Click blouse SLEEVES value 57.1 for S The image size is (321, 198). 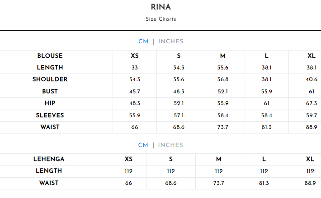click(x=179, y=115)
